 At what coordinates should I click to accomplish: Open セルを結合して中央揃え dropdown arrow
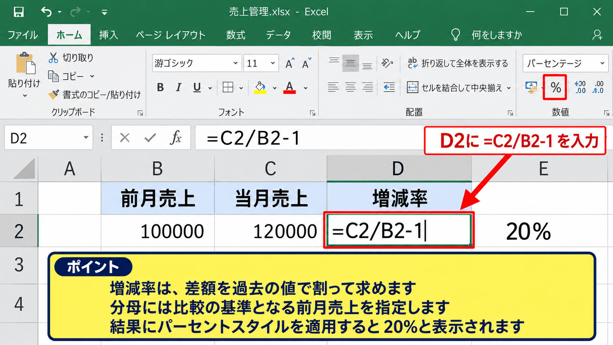pyautogui.click(x=509, y=88)
